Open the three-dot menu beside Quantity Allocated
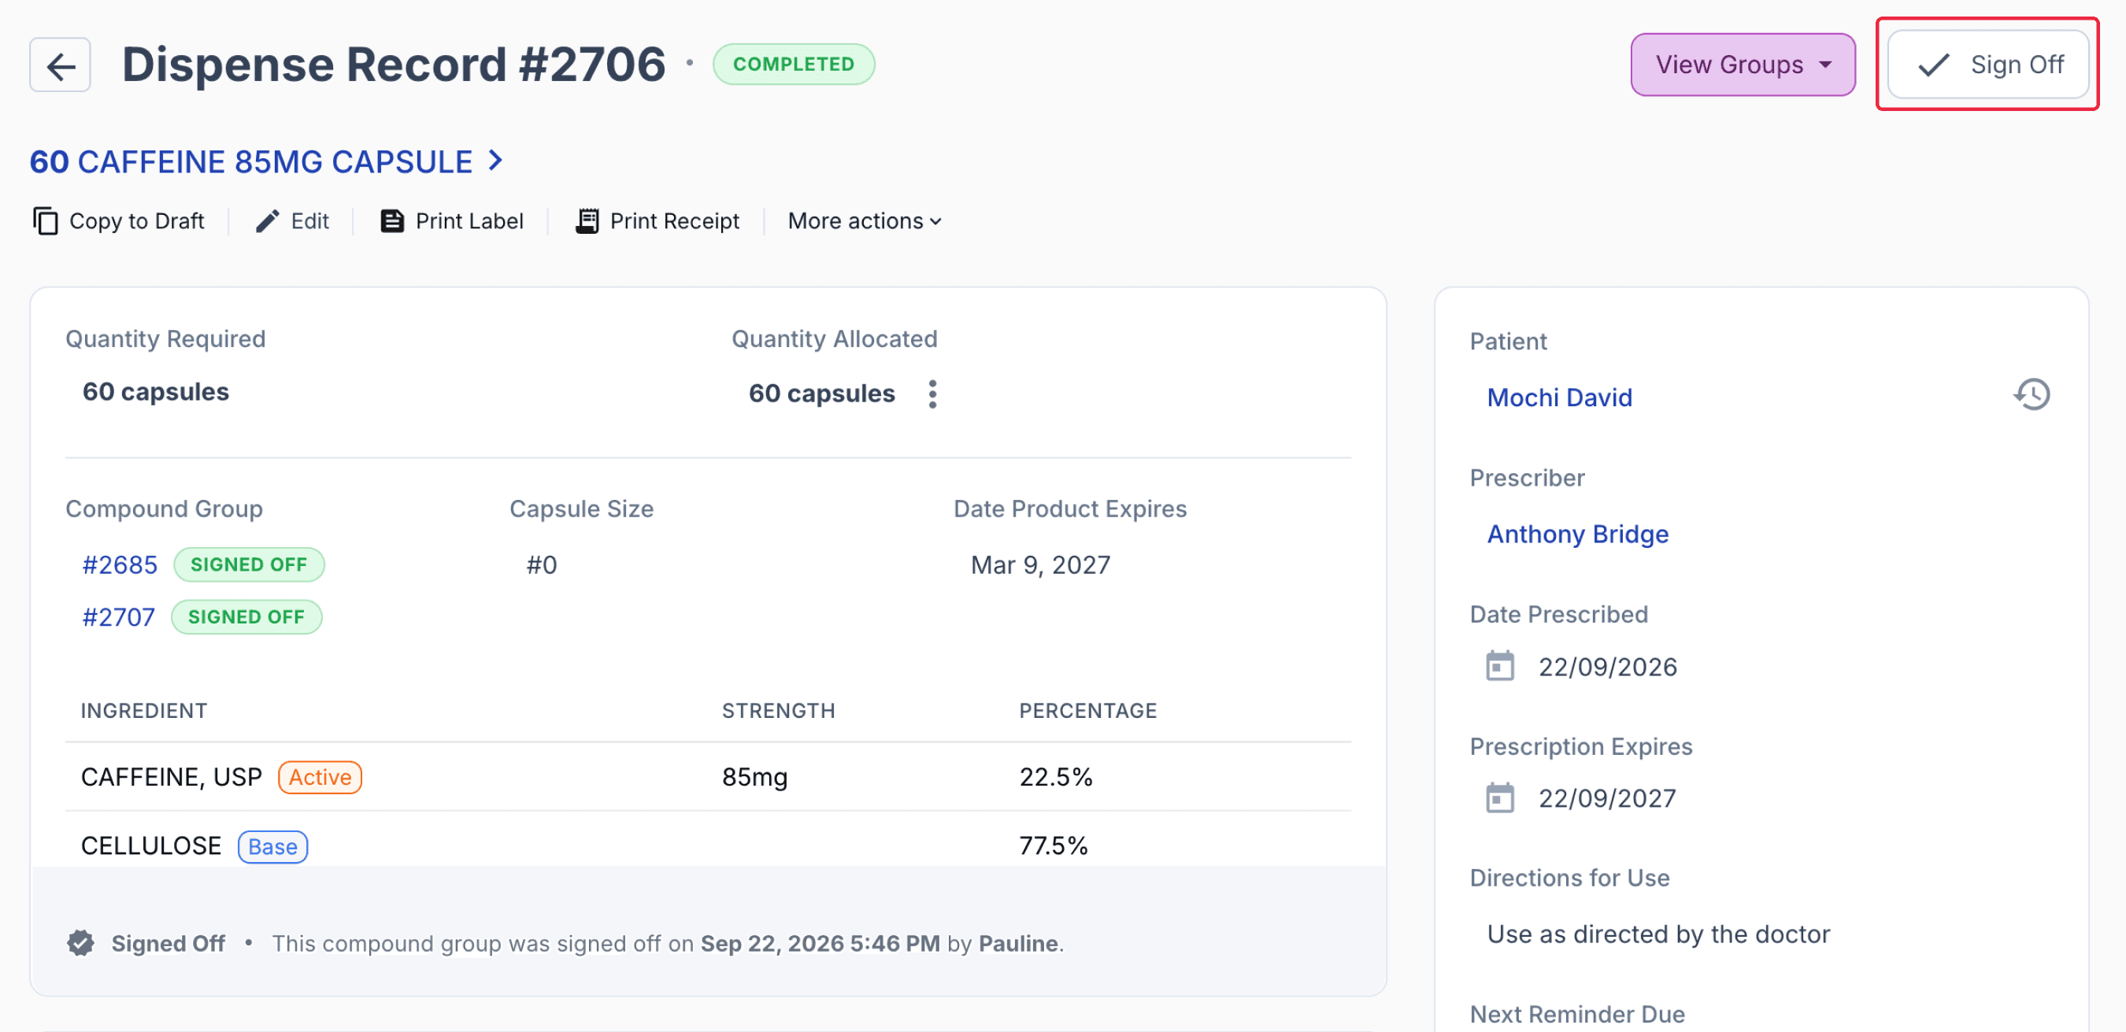Screen dimensions: 2126x1032 click(932, 394)
